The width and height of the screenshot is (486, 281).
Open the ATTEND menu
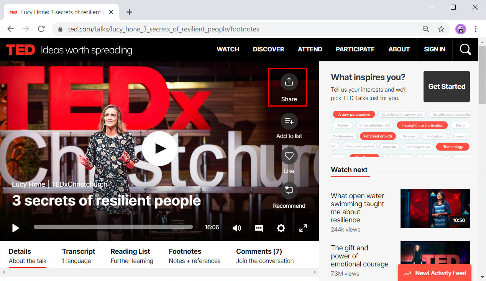pyautogui.click(x=310, y=49)
